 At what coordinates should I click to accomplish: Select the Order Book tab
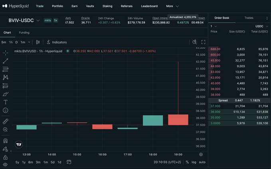[222, 18]
